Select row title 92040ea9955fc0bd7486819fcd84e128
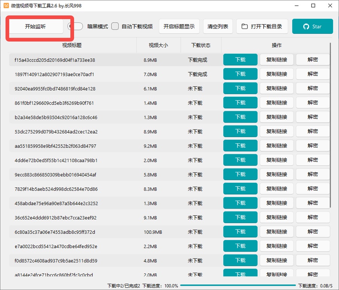Viewport: 339px width, 290px height. (x=55, y=89)
